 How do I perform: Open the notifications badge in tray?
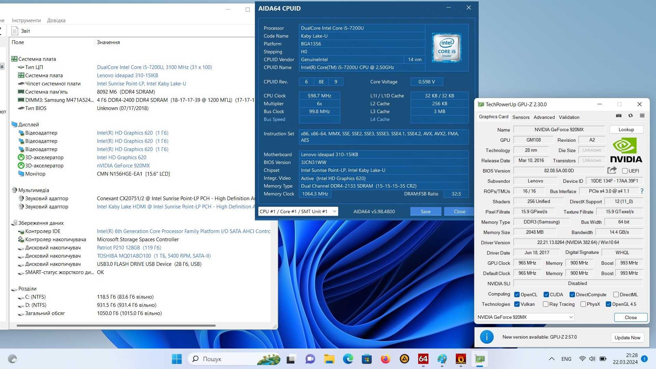coord(644,359)
